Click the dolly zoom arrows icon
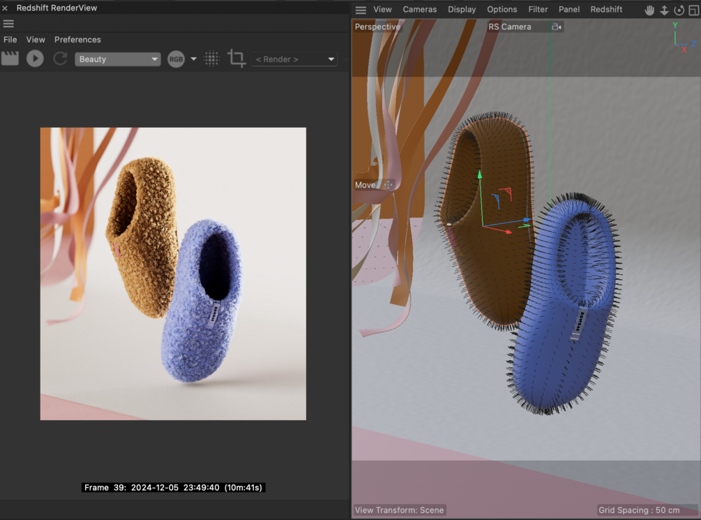The width and height of the screenshot is (701, 520). coord(664,10)
